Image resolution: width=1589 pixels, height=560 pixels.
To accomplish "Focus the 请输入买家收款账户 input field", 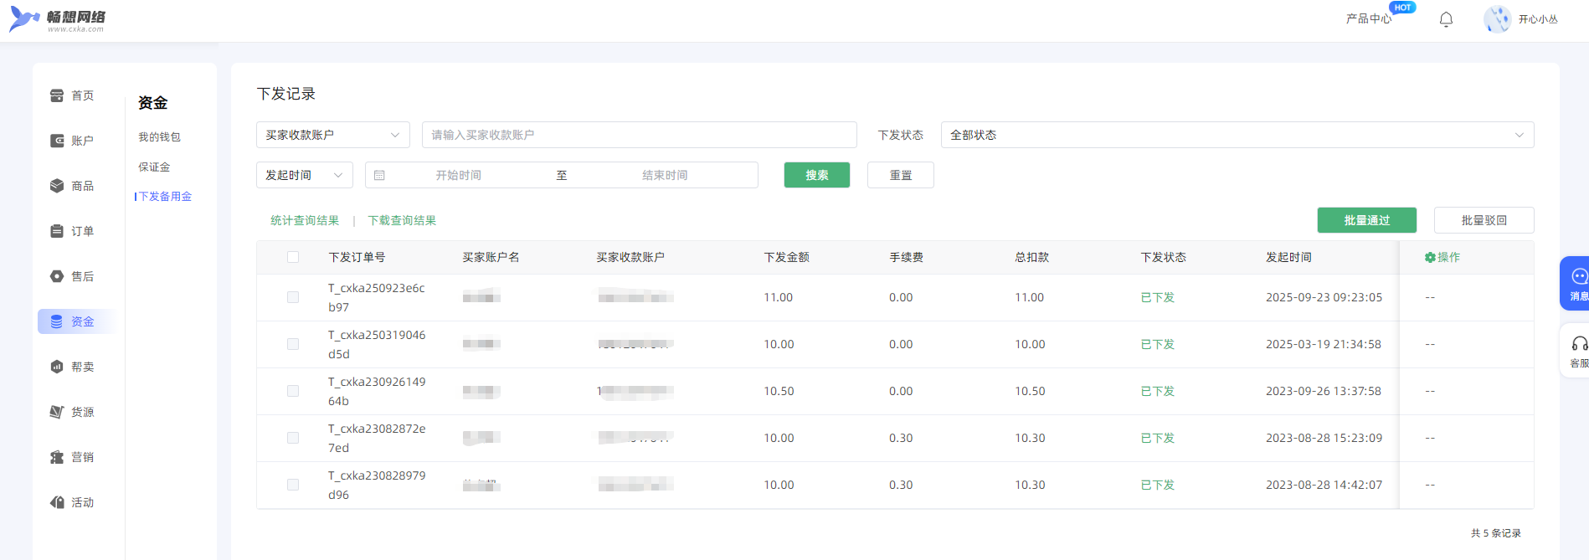I will [639, 135].
